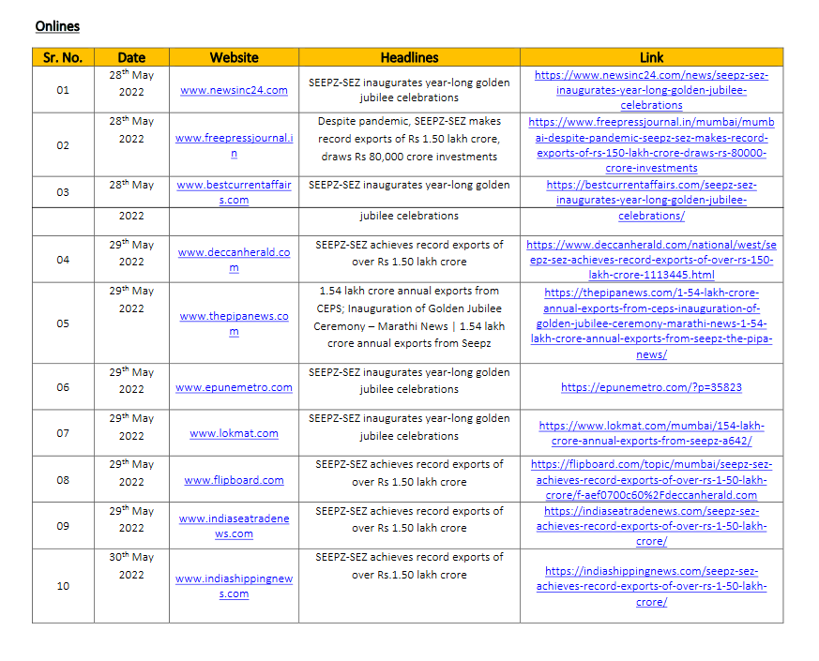Open the www.indiashippingnews.com website link
The width and height of the screenshot is (819, 661).
(x=234, y=586)
